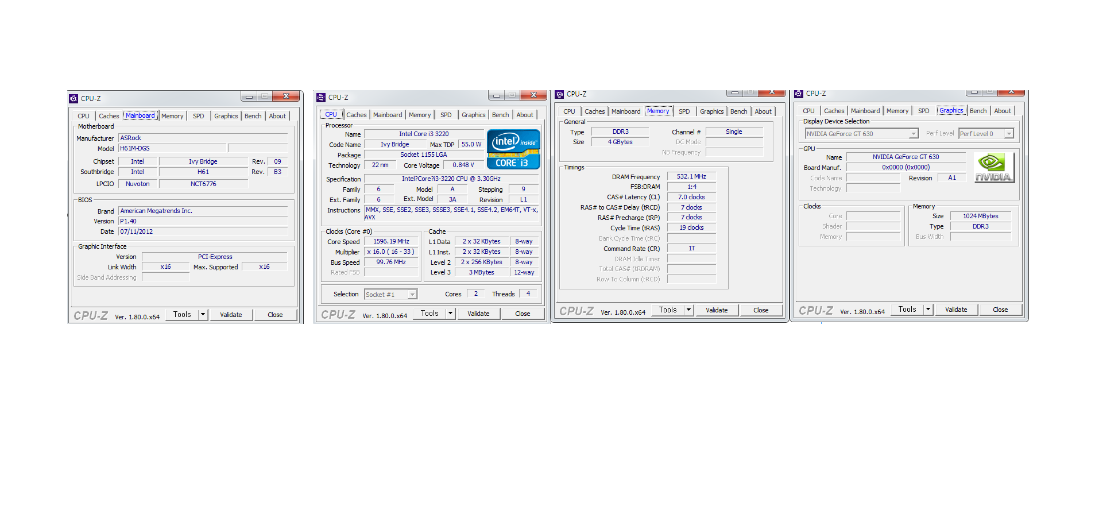This screenshot has height=514, width=1099.
Task: Click the CPU-Z app icon in Mainboard window title bar
Action: (73, 99)
